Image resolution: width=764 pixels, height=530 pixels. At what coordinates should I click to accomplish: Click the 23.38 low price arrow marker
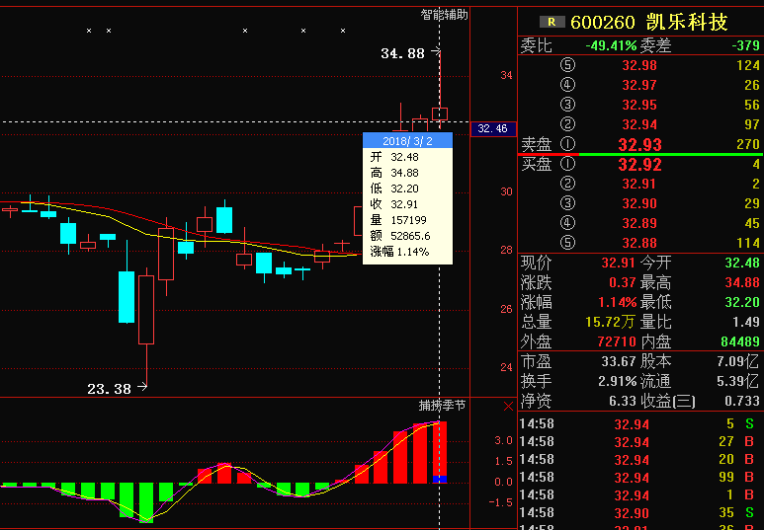[117, 389]
